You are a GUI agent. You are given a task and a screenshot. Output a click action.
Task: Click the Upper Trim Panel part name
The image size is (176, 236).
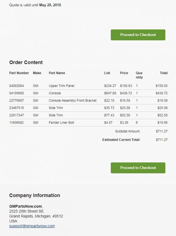(62, 86)
